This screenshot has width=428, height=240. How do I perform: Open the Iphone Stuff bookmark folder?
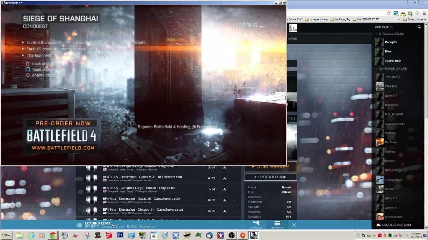point(295,19)
